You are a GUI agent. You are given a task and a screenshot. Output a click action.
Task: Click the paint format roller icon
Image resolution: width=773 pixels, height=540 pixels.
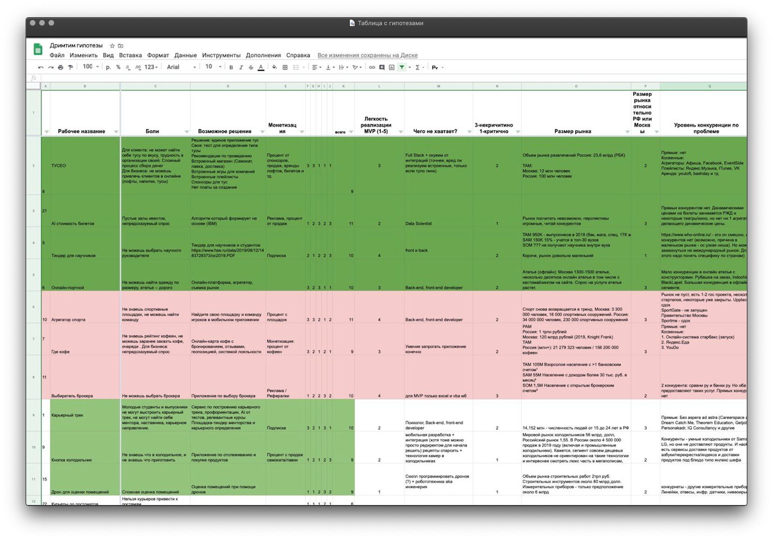(x=70, y=68)
